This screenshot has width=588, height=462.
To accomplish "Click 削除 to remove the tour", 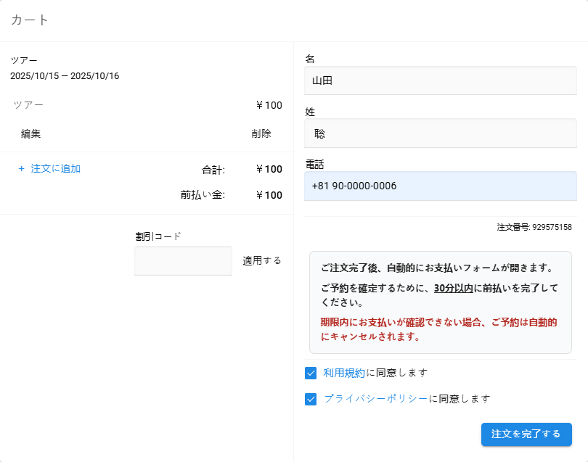I will 261,133.
